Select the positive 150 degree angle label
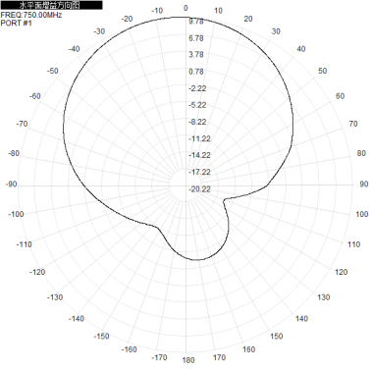This screenshot has height=371, width=371. click(277, 336)
